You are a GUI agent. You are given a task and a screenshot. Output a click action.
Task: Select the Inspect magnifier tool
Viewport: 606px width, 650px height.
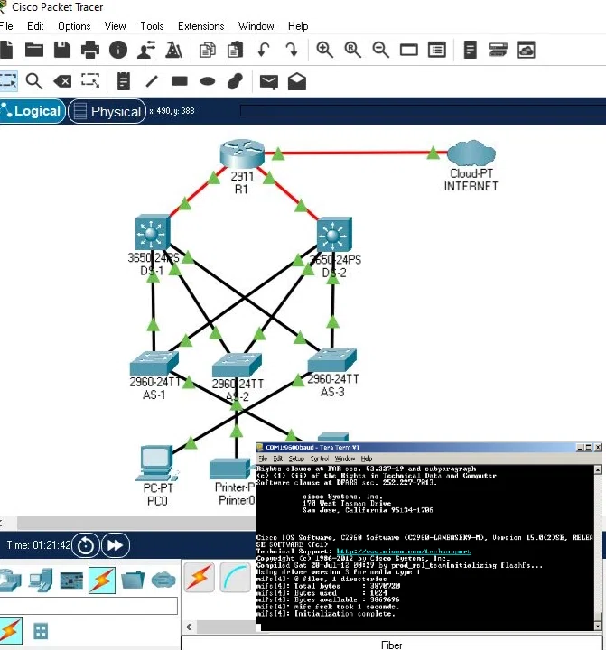[x=34, y=81]
